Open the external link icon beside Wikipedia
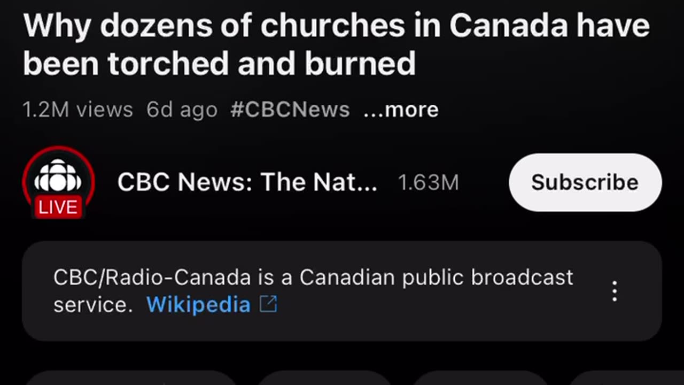 point(268,305)
